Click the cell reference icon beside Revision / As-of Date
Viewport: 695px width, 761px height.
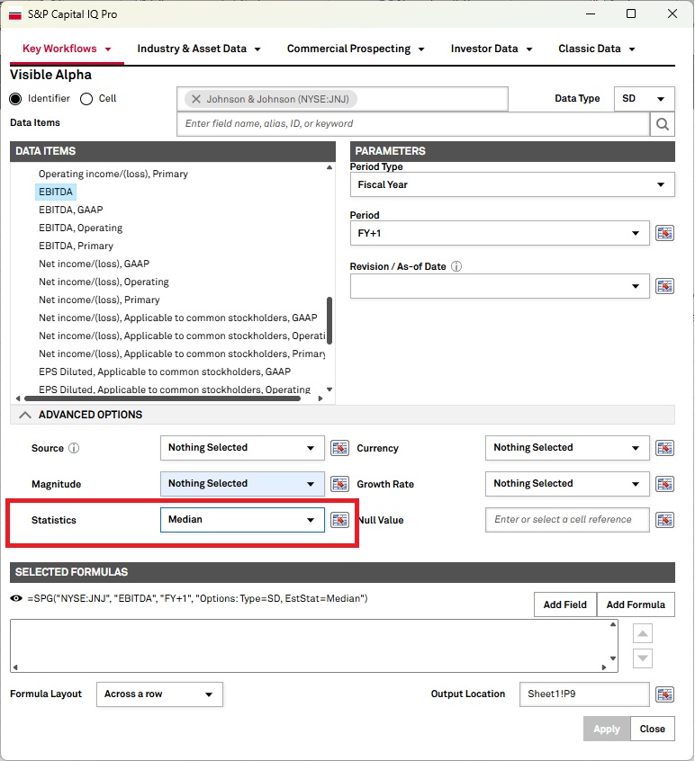point(664,286)
